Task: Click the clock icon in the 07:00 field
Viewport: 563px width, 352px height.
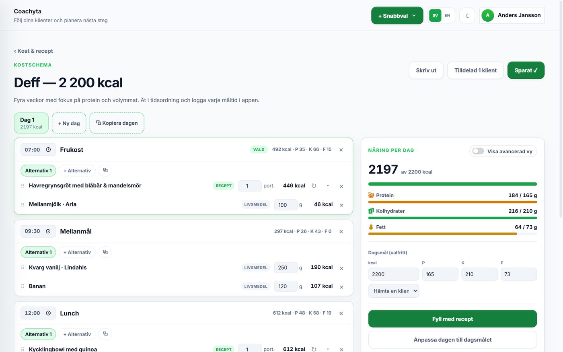Action: (x=48, y=150)
